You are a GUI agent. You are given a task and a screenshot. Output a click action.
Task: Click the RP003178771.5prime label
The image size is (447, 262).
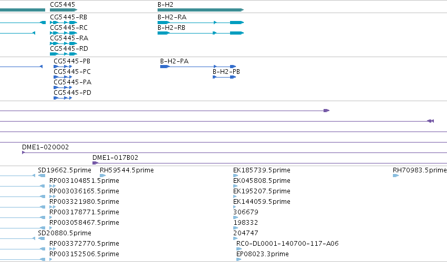tap(84, 212)
